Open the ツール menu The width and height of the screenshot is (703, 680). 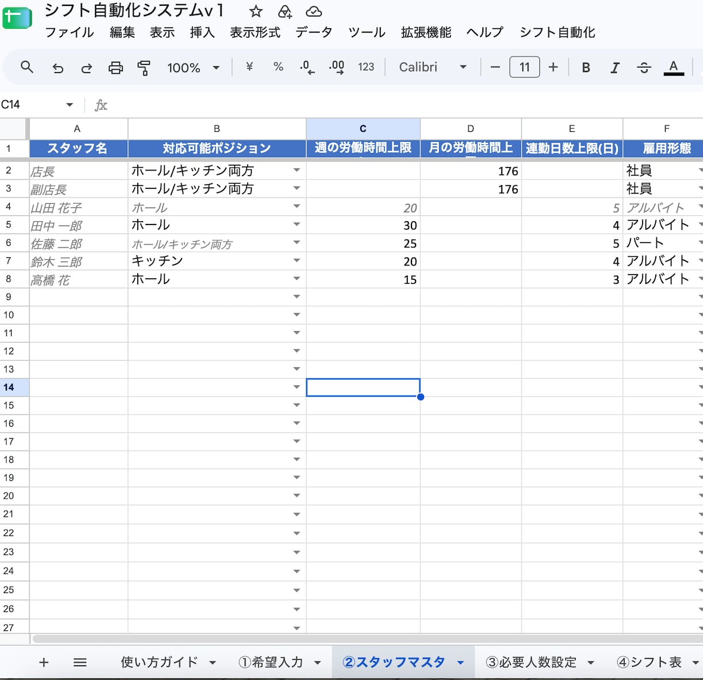coord(366,32)
